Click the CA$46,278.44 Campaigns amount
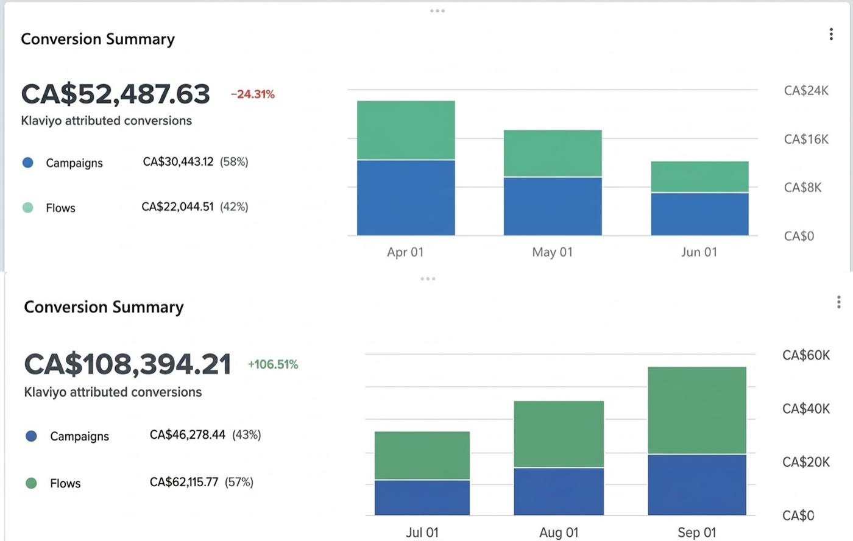 pos(188,435)
